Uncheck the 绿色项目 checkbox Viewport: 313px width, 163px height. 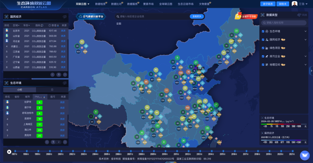pos(263,48)
